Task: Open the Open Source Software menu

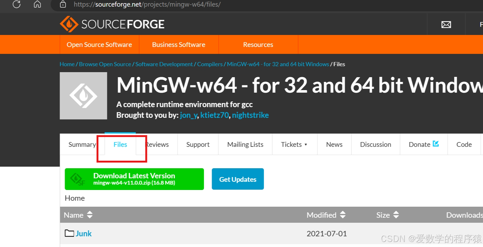Action: pyautogui.click(x=99, y=45)
